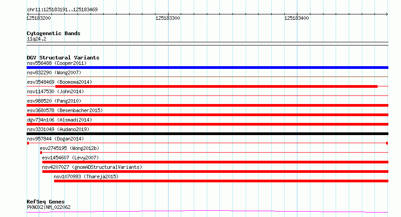Click the left arrow on the ruler
The image size is (401, 217).
click(28, 14)
